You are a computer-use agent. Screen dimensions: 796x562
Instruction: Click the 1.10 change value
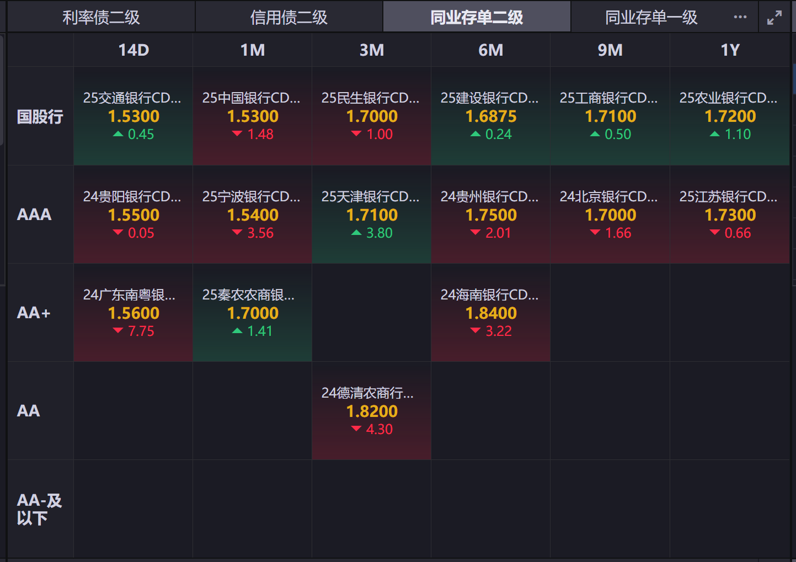pyautogui.click(x=738, y=134)
